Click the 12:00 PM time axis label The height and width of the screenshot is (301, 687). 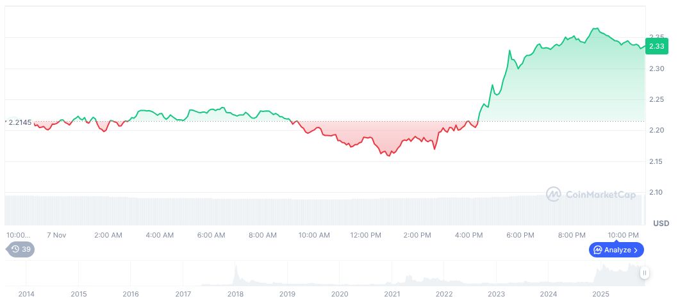coord(365,235)
